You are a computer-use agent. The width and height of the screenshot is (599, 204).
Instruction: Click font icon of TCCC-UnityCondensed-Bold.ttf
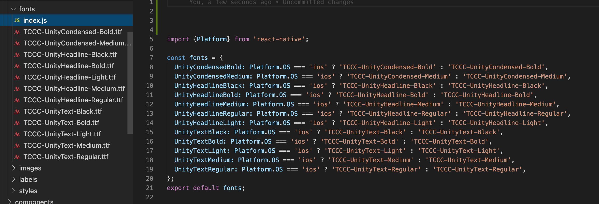click(17, 32)
